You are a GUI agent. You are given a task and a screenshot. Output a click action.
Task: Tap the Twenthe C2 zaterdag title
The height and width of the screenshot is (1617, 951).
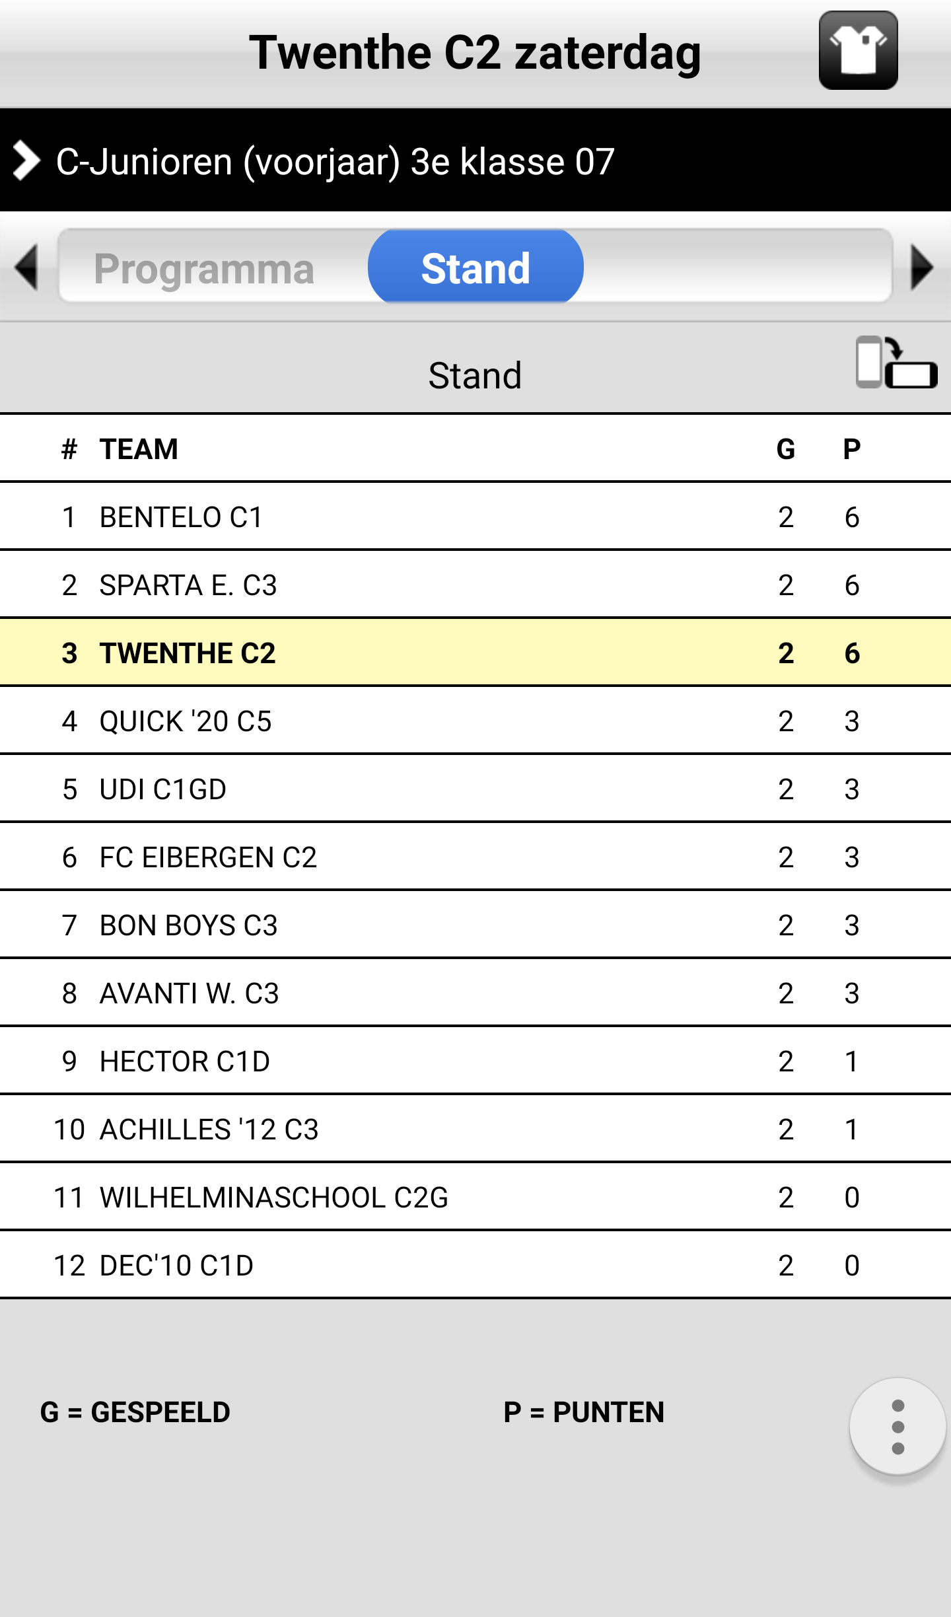[475, 53]
